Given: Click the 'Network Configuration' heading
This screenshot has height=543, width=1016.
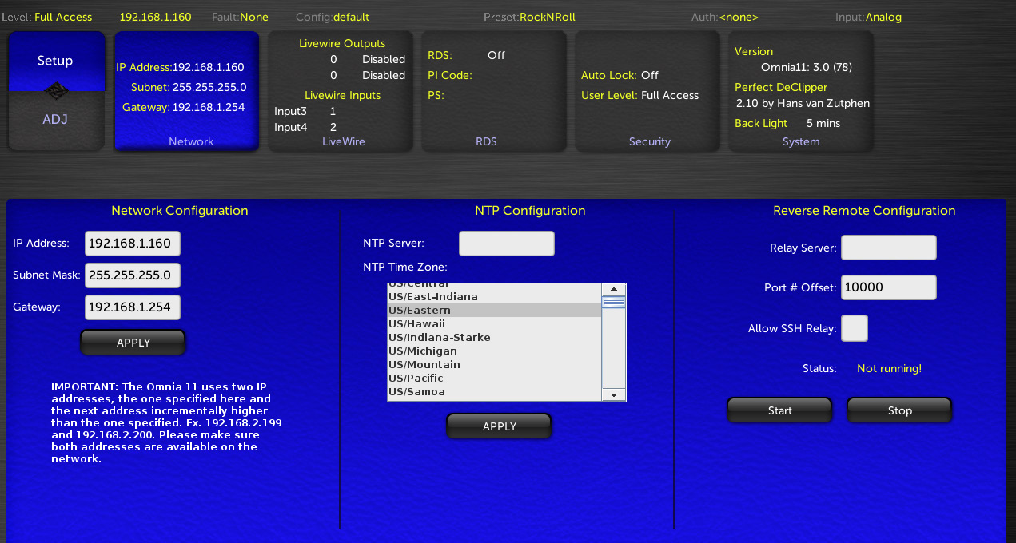Looking at the screenshot, I should pos(180,211).
